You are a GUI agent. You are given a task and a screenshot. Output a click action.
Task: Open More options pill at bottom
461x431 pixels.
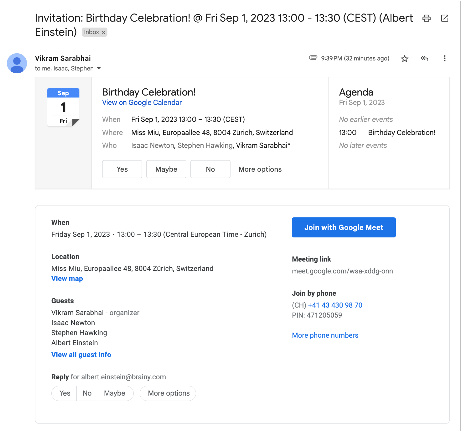(x=168, y=393)
